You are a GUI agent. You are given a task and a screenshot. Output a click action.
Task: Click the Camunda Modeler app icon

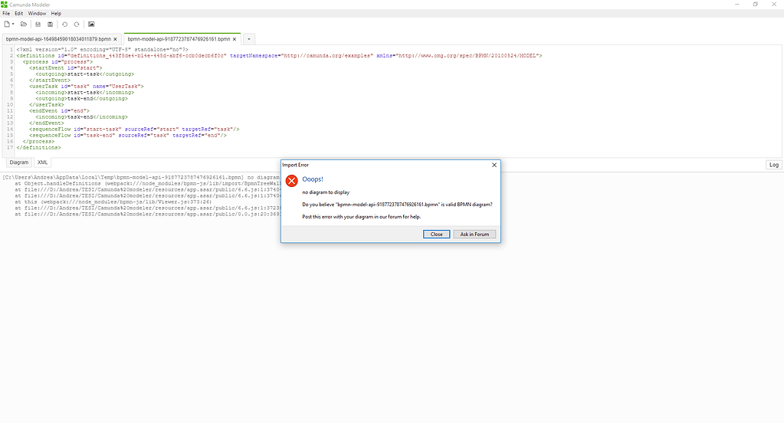(4, 5)
